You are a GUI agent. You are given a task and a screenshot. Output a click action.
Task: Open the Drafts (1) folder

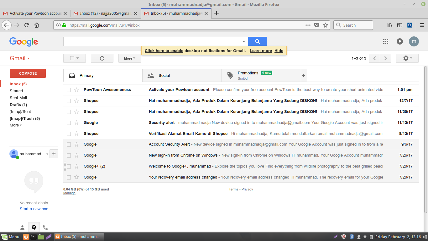[18, 105]
